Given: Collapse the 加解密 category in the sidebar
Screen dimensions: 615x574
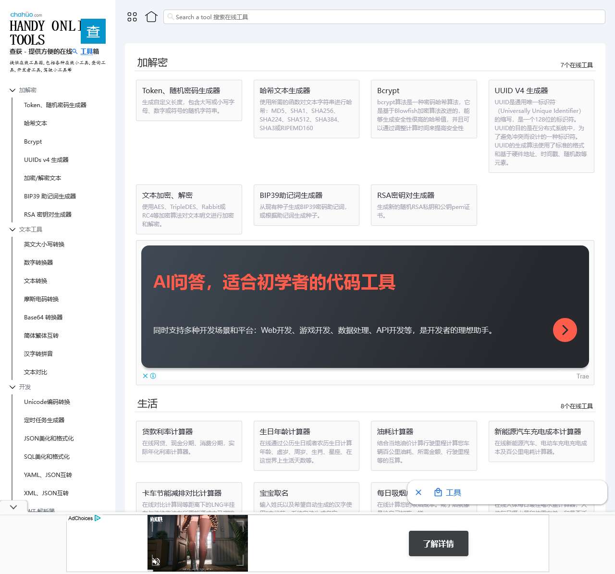Looking at the screenshot, I should coord(12,90).
